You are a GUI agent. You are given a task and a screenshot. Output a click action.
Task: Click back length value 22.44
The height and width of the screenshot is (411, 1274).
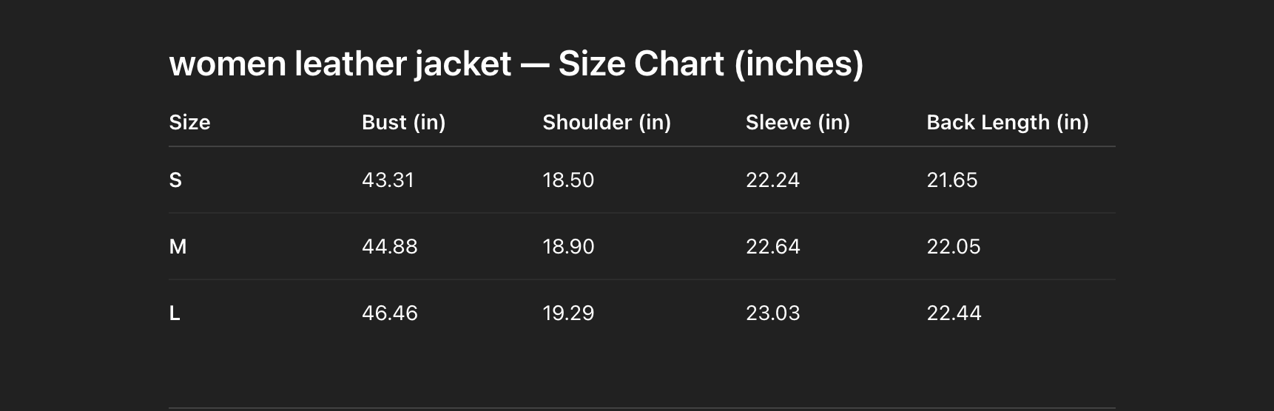click(954, 313)
